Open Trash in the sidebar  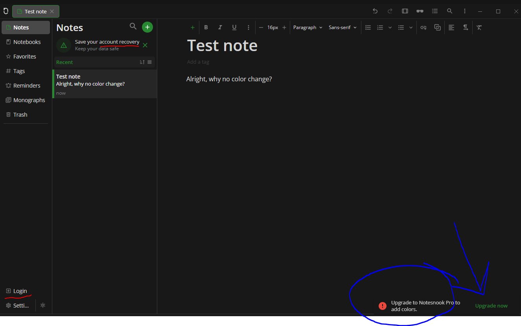click(x=26, y=115)
